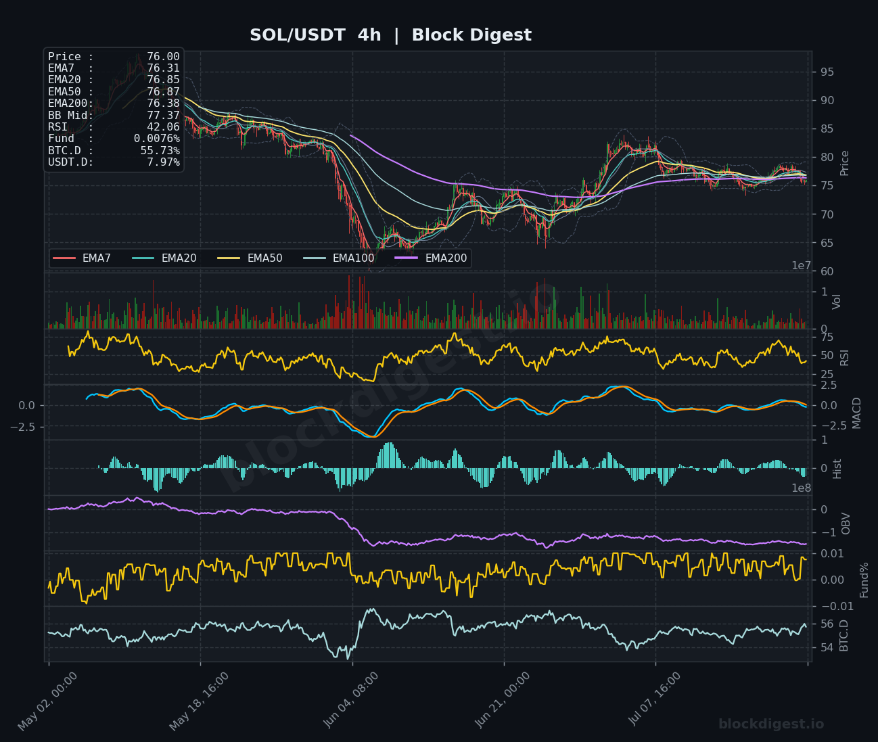
Task: Click the 1e8 OBV scale label
Action: pos(802,488)
